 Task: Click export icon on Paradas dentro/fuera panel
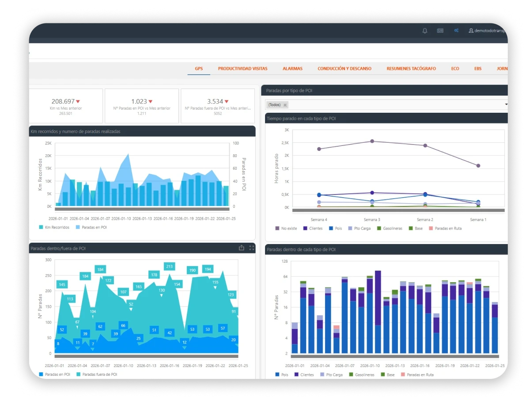pos(241,248)
